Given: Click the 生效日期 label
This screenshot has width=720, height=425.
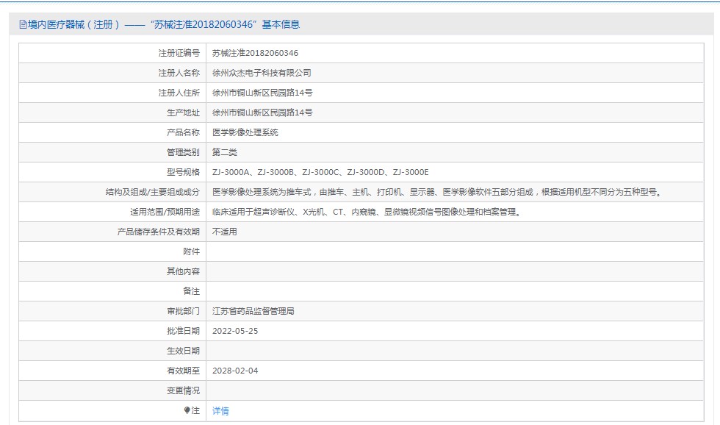Looking at the screenshot, I should 183,351.
